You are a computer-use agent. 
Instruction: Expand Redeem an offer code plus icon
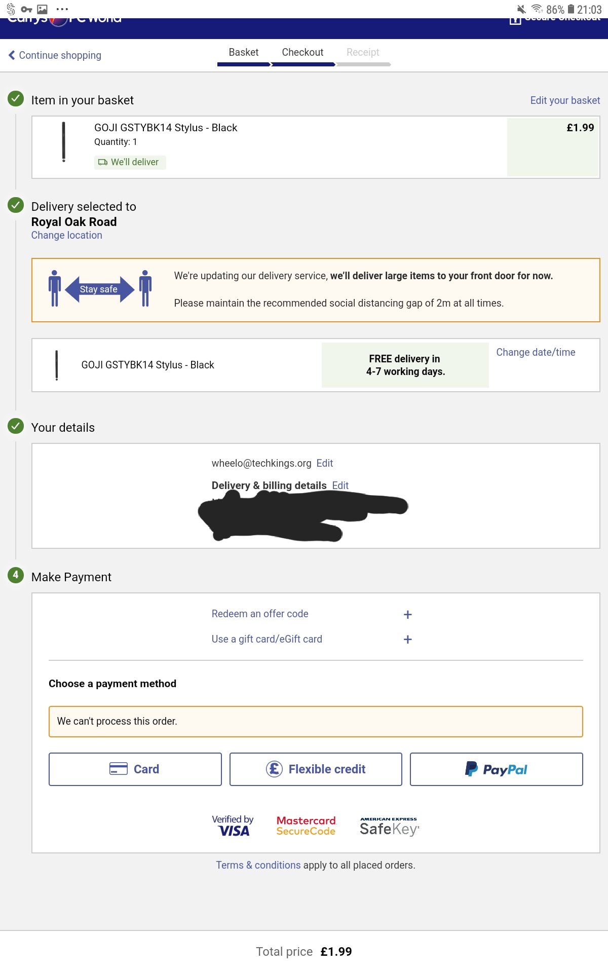click(x=407, y=615)
